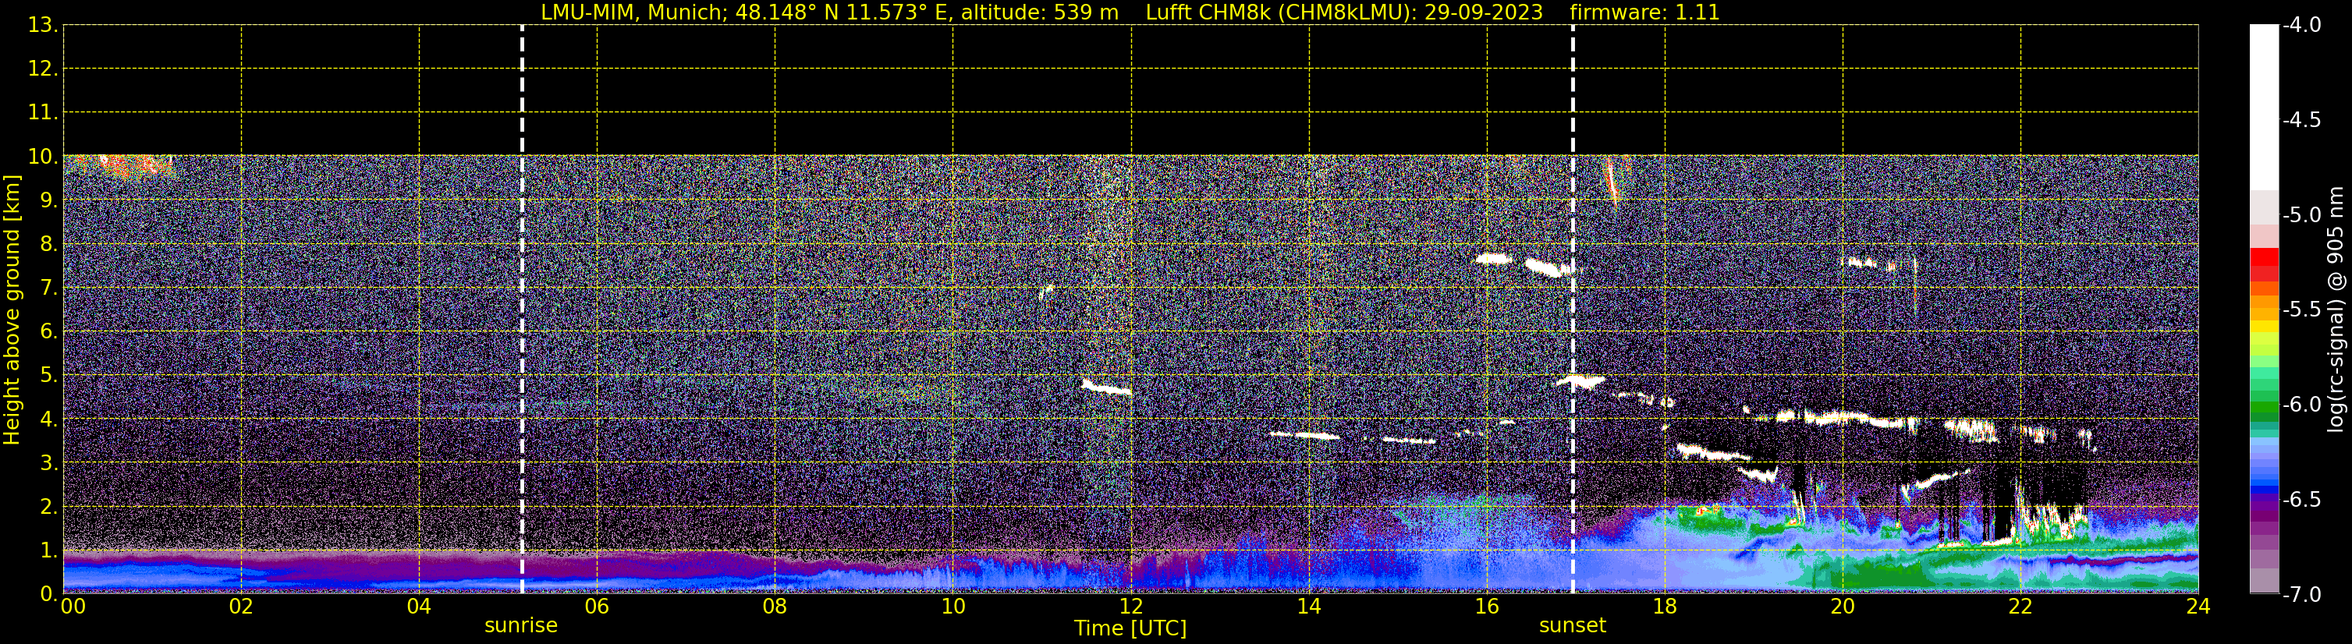Screen dimensions: 2352x644
Task: Click the 'log(rc-signal) @ 905 nm' colorbar label
Action: [2336, 310]
